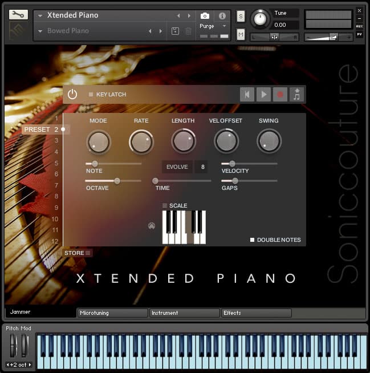Click the camera snapshot icon
Screen dimensions: 370x373
[205, 16]
